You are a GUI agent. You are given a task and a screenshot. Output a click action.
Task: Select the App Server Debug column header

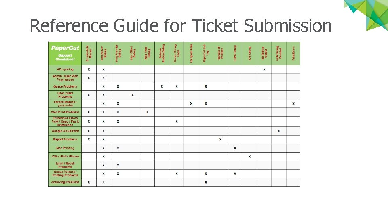103,53
